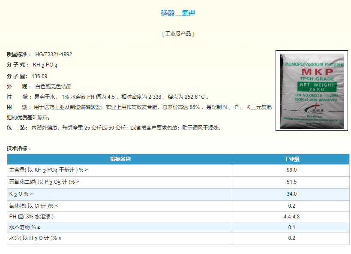The height and width of the screenshot is (254, 351).
Task: Click the 主含量 row label
Action: tap(48, 170)
